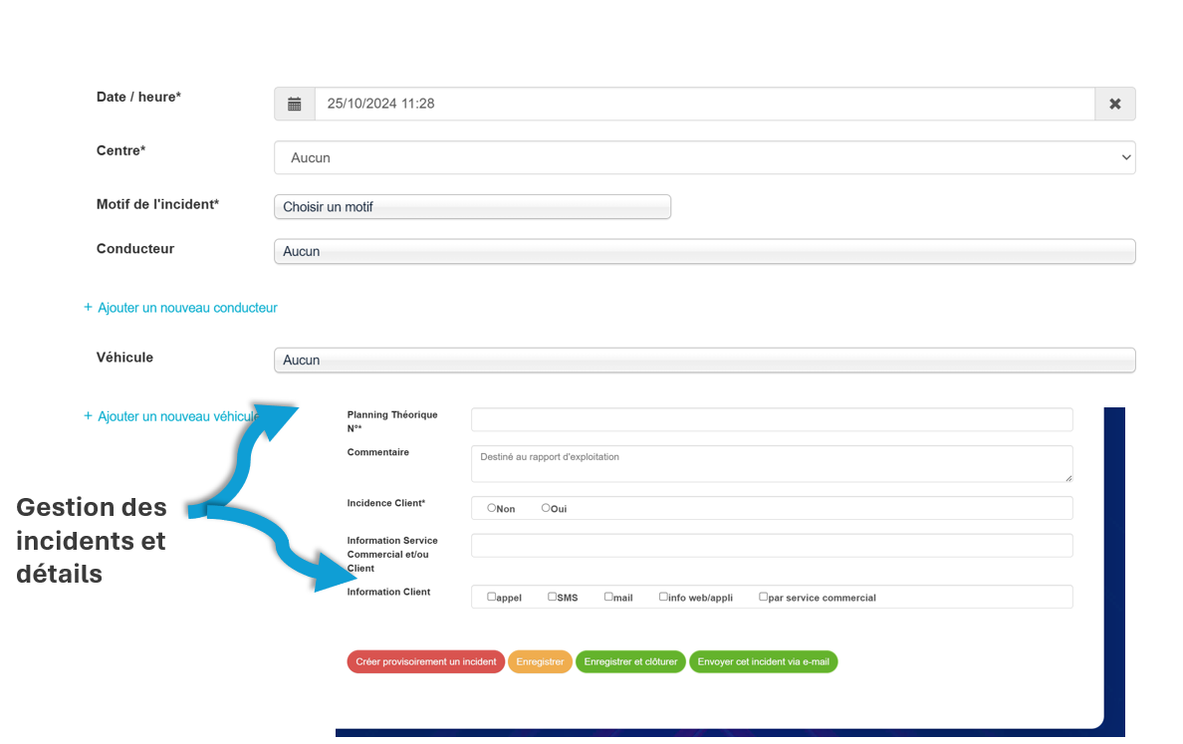Click the calendar icon beside the date field
The image size is (1183, 744).
[x=295, y=104]
